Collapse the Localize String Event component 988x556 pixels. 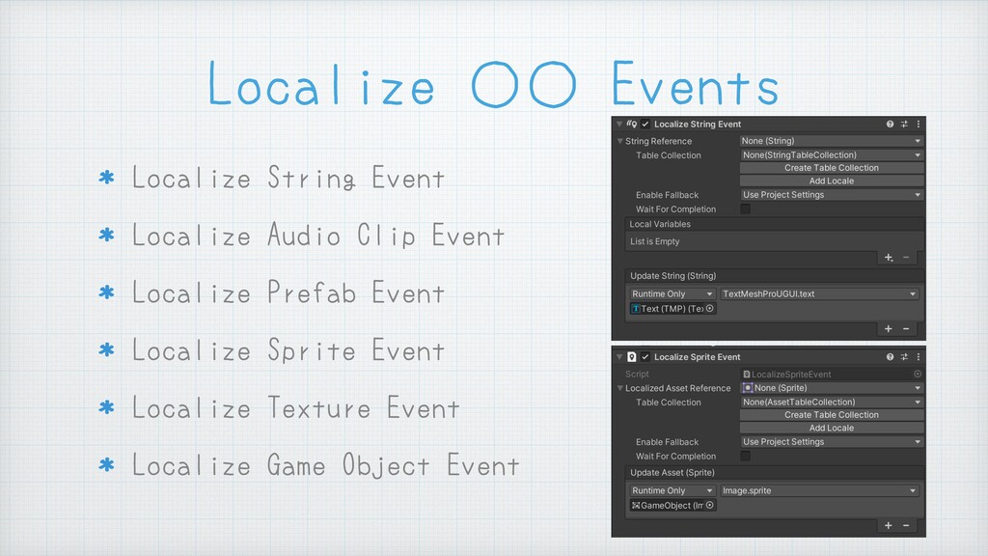coord(619,125)
